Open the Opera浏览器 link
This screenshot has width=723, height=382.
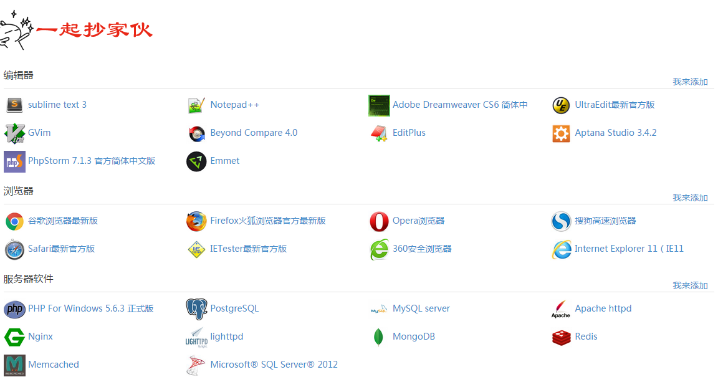pos(418,221)
